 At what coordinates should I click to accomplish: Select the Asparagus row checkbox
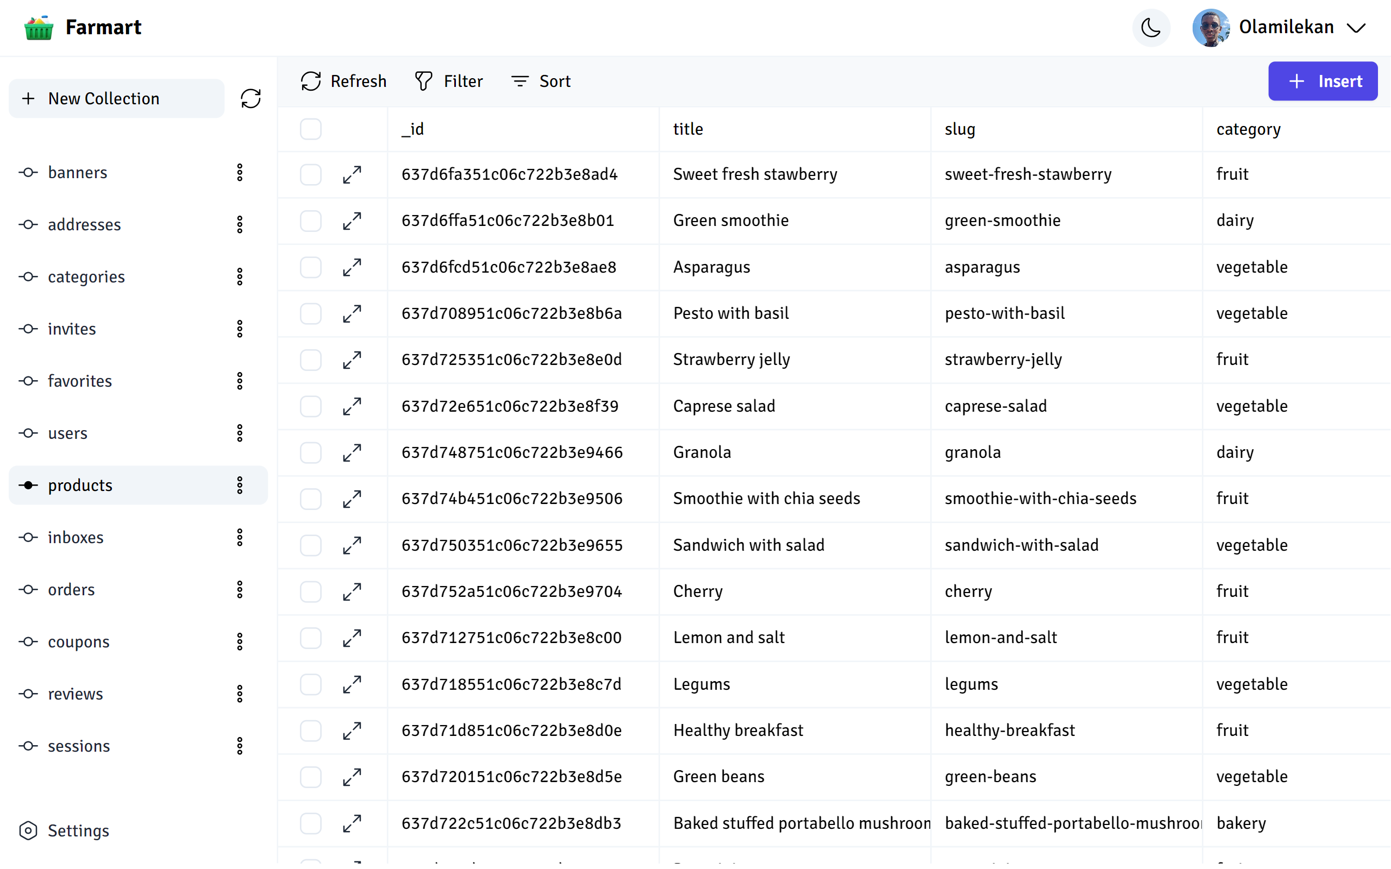(x=310, y=267)
